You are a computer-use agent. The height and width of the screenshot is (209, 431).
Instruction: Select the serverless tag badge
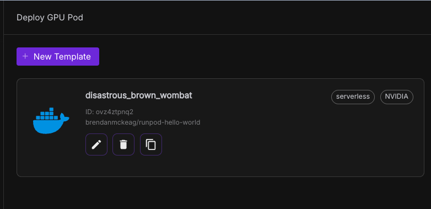pos(353,97)
